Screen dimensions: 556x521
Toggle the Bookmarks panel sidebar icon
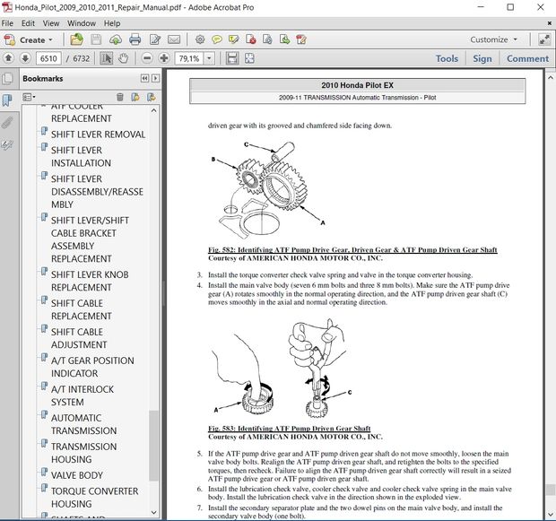[7, 100]
